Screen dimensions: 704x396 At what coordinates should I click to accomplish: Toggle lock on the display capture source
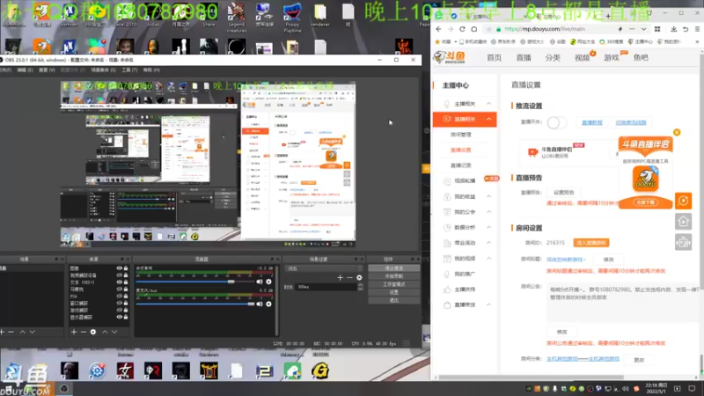pos(126,317)
